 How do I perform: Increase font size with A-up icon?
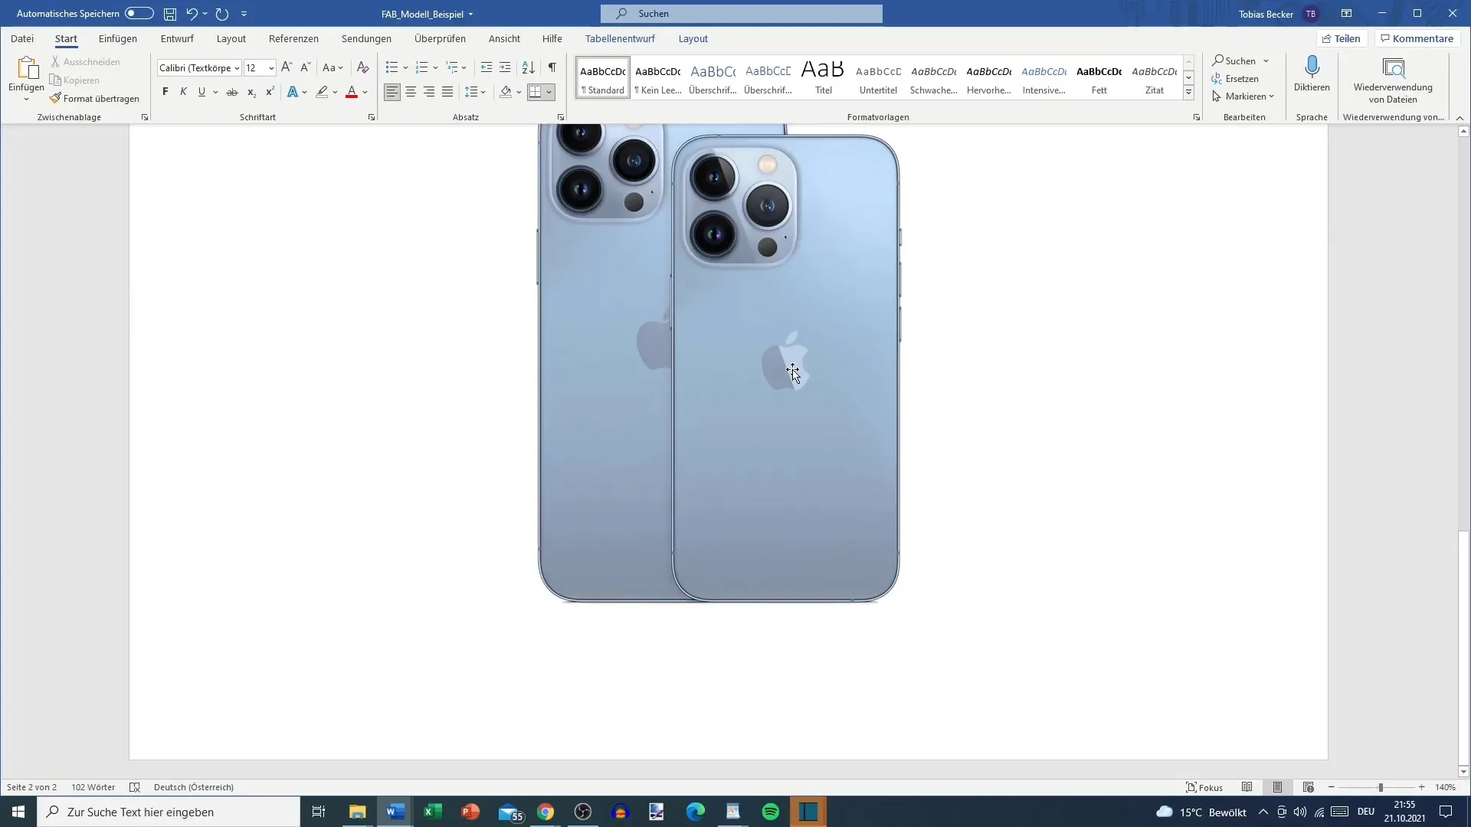[x=287, y=67]
